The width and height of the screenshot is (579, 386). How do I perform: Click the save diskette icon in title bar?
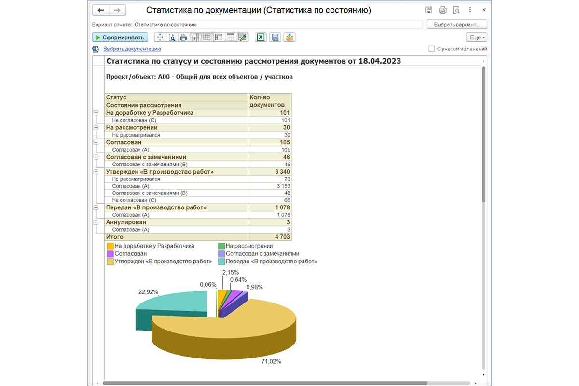pos(428,10)
